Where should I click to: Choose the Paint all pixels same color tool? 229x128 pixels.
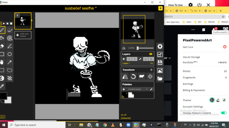point(10,38)
